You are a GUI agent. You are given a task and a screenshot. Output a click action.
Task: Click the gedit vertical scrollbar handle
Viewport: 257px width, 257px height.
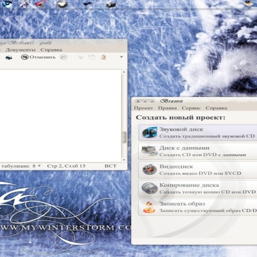tap(124, 137)
